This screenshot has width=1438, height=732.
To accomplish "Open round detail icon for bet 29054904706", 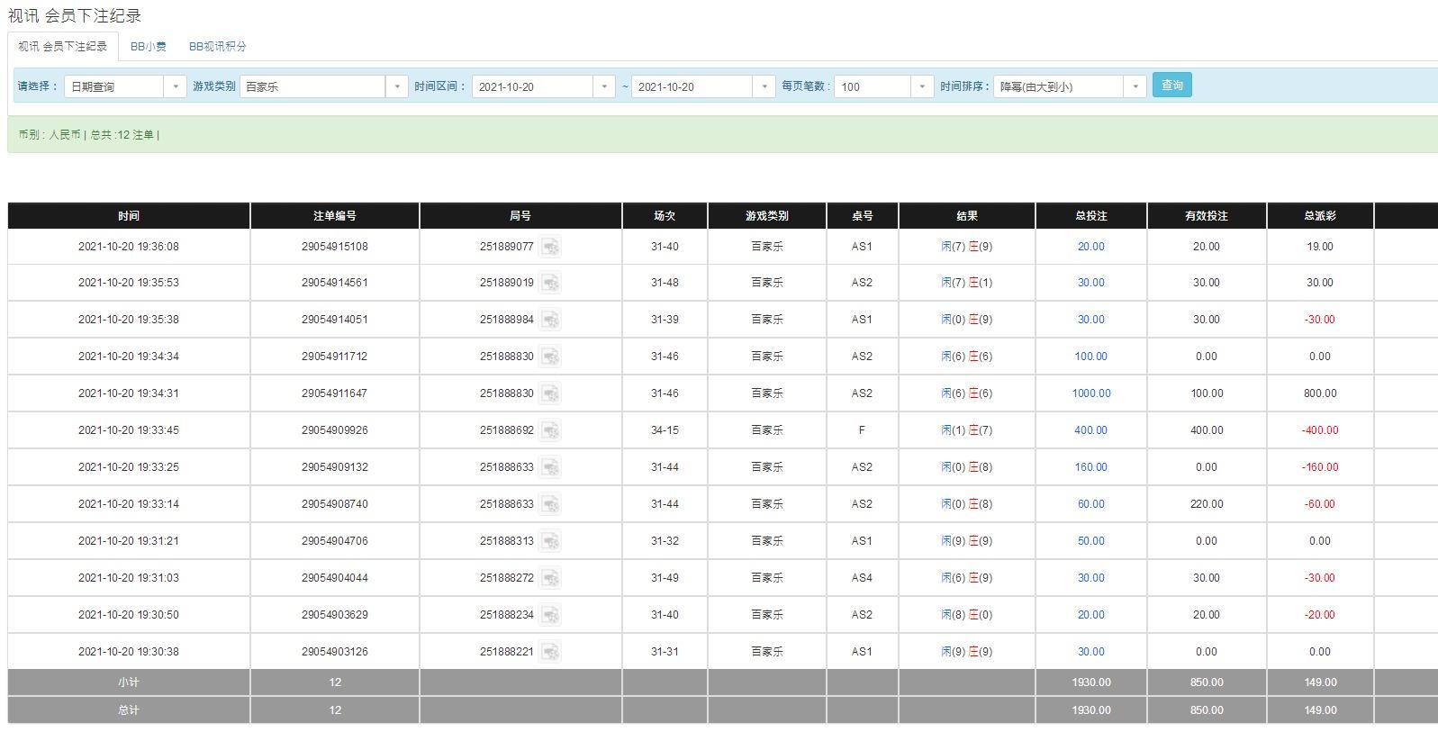I will tap(549, 541).
